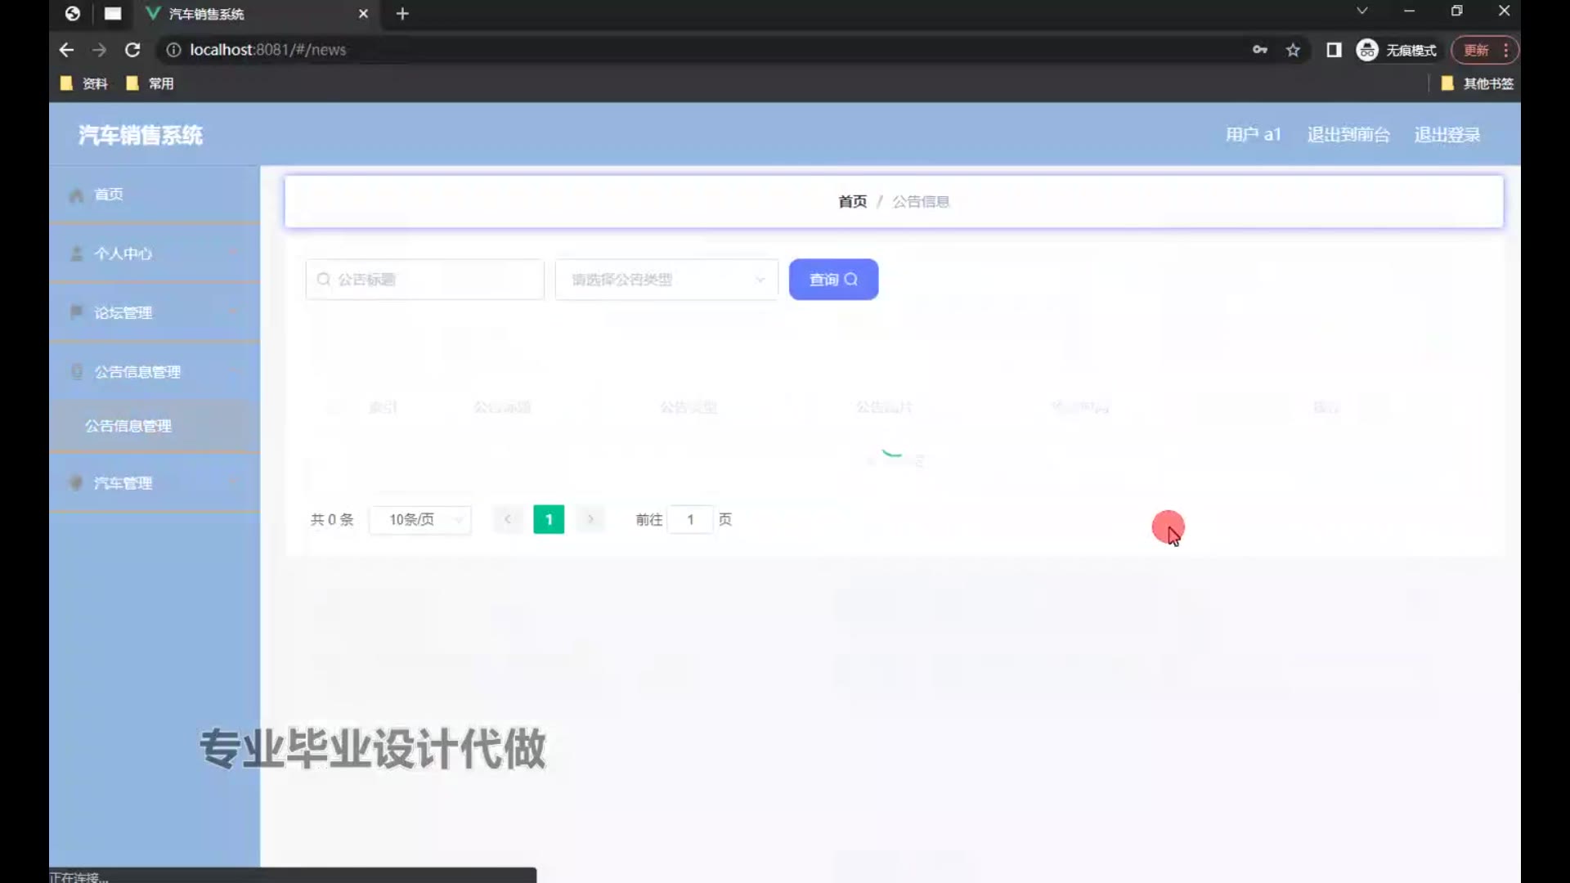
Task: Collapse the 公告信息管理 parent menu
Action: coord(155,371)
